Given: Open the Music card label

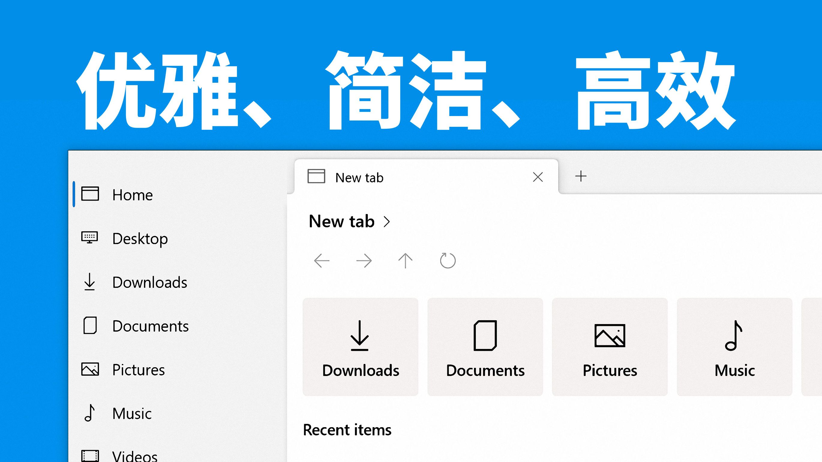Looking at the screenshot, I should click(735, 371).
